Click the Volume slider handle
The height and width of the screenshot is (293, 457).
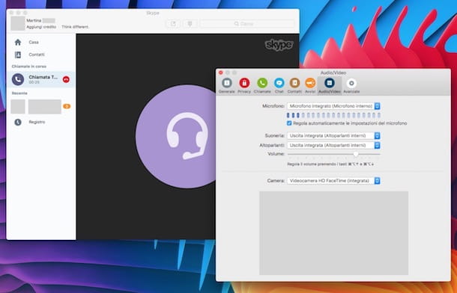(x=356, y=154)
